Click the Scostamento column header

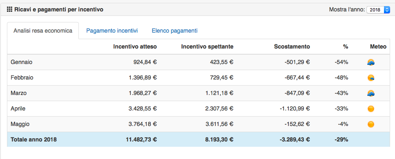pyautogui.click(x=292, y=46)
